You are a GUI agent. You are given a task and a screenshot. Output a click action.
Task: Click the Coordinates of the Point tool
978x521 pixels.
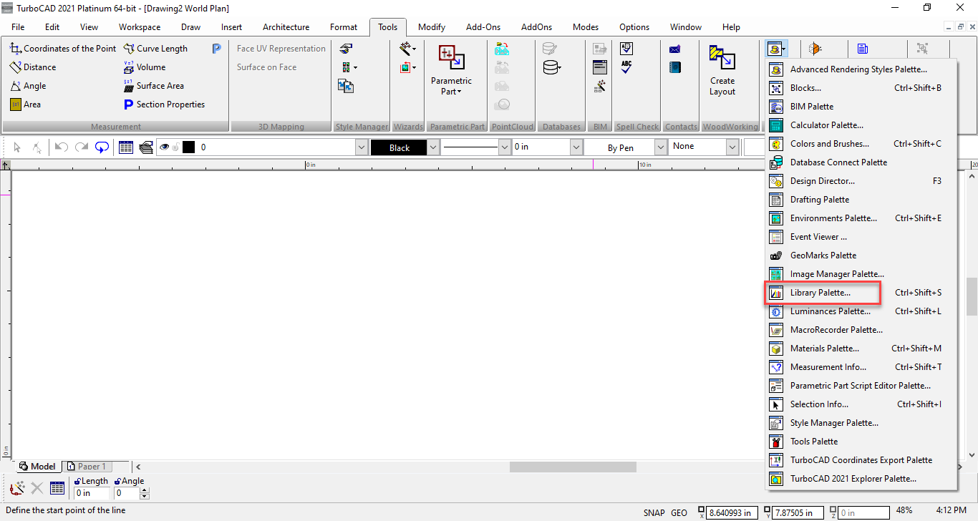pyautogui.click(x=62, y=49)
